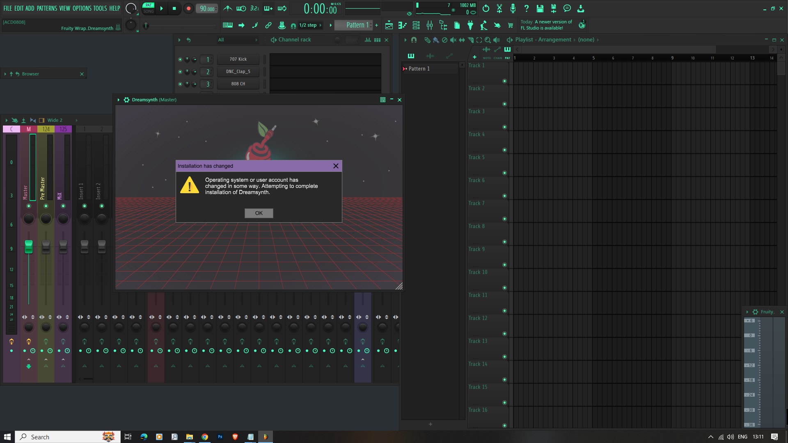Screen dimensions: 788x443
Task: Toggle wait for input to start playing
Action: (x=241, y=8)
